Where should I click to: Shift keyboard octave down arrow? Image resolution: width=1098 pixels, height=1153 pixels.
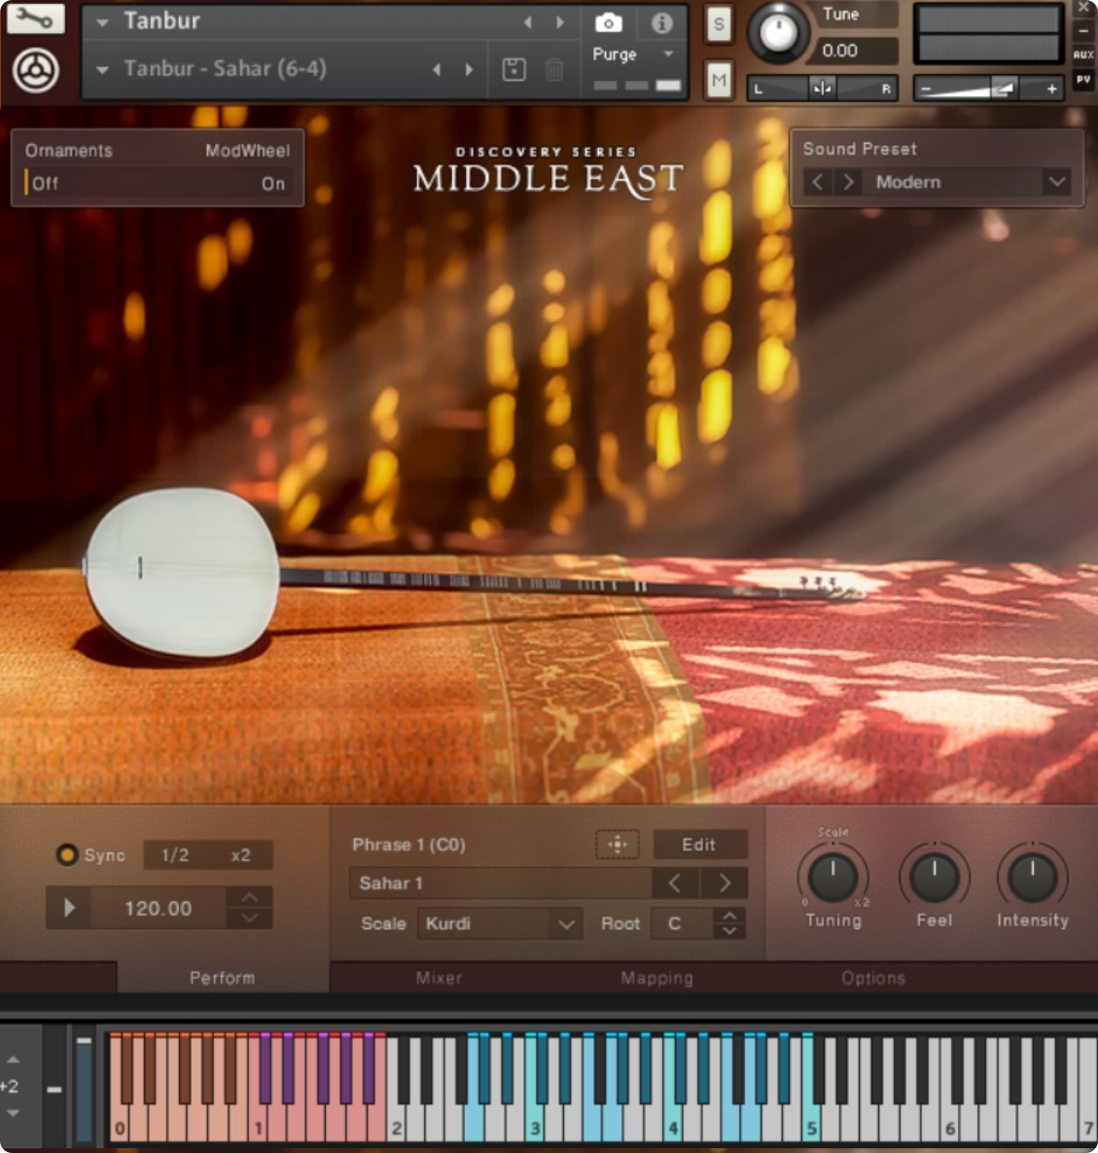14,1112
